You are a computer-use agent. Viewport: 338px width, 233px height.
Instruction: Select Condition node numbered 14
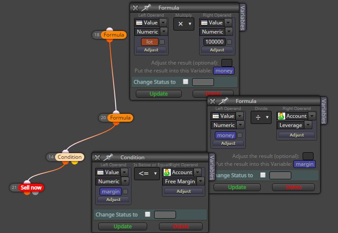[x=69, y=157]
